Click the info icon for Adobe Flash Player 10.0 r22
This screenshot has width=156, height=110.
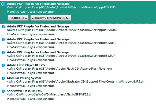3,65
